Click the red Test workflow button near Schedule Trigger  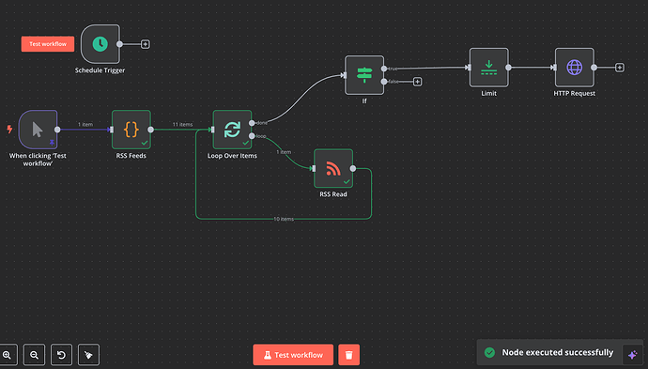(48, 44)
